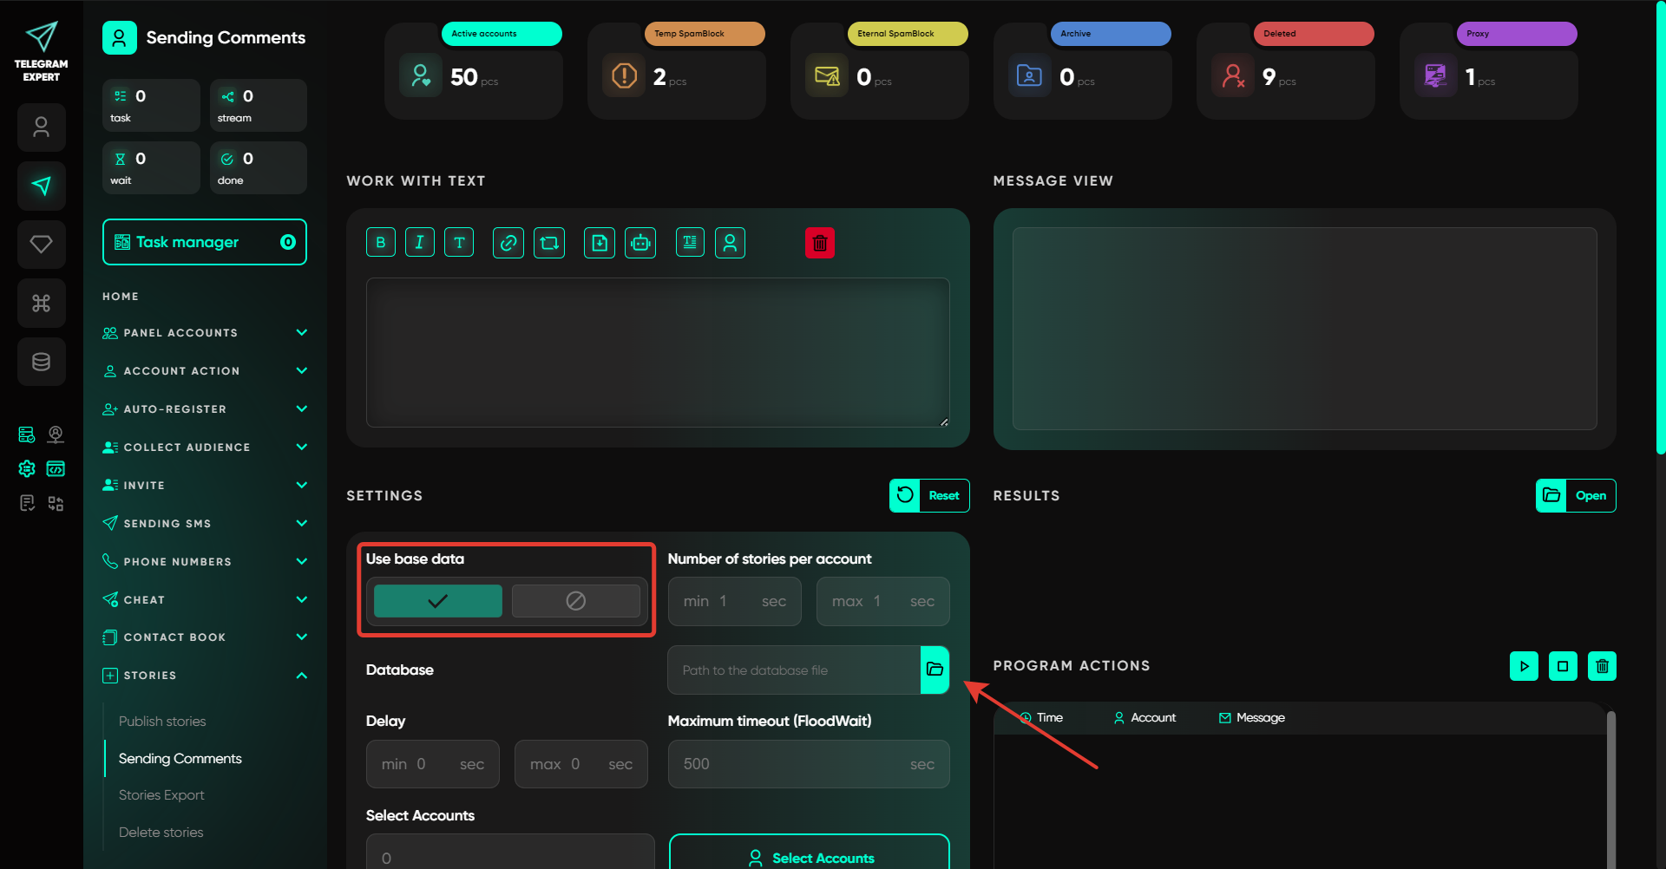The image size is (1666, 869).
Task: Insert a link using the link icon
Action: [x=508, y=243]
